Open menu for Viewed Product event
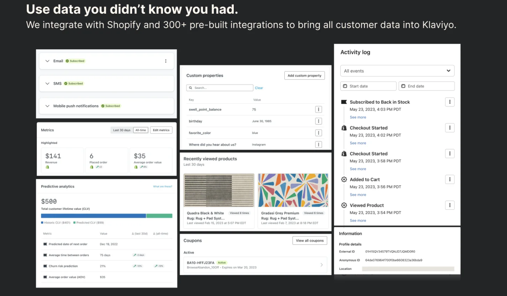507x296 pixels. pos(450,205)
